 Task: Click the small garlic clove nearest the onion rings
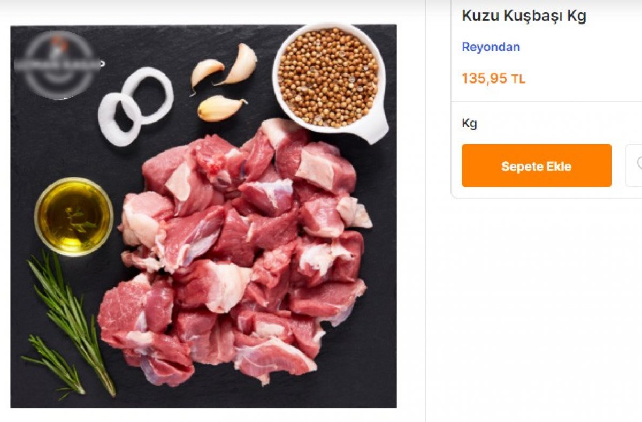pyautogui.click(x=206, y=71)
